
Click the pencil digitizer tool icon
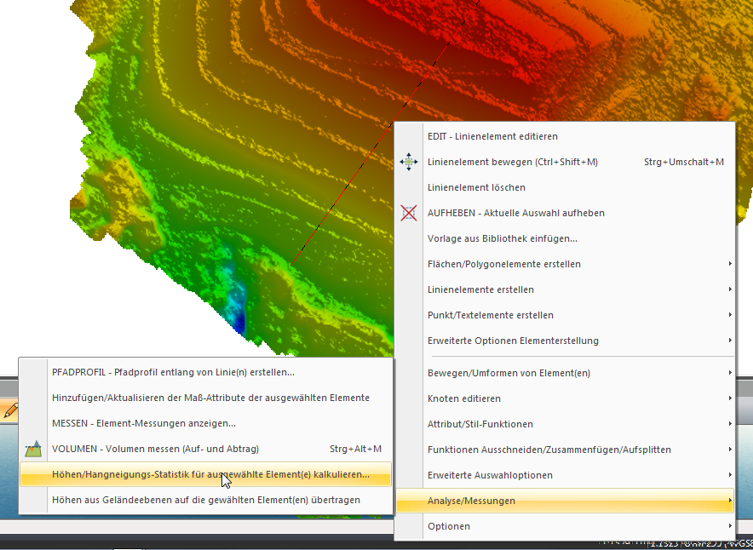click(x=9, y=410)
